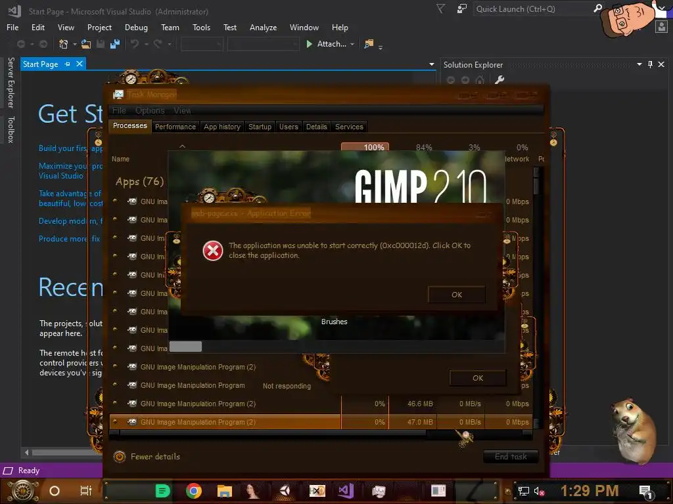This screenshot has width=673, height=504.
Task: Open the New Project dropdown arrow
Action: coord(75,44)
